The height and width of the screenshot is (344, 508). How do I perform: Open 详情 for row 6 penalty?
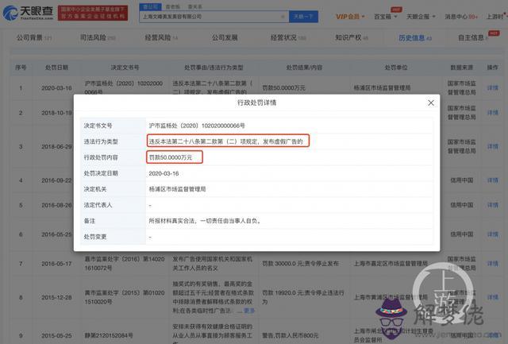(x=492, y=234)
